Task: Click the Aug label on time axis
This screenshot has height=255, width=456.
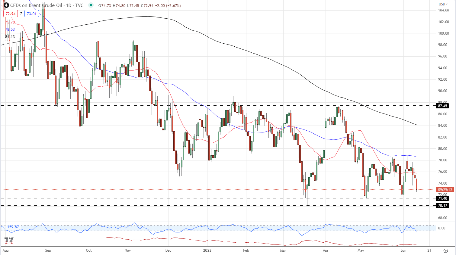Action: (6, 250)
